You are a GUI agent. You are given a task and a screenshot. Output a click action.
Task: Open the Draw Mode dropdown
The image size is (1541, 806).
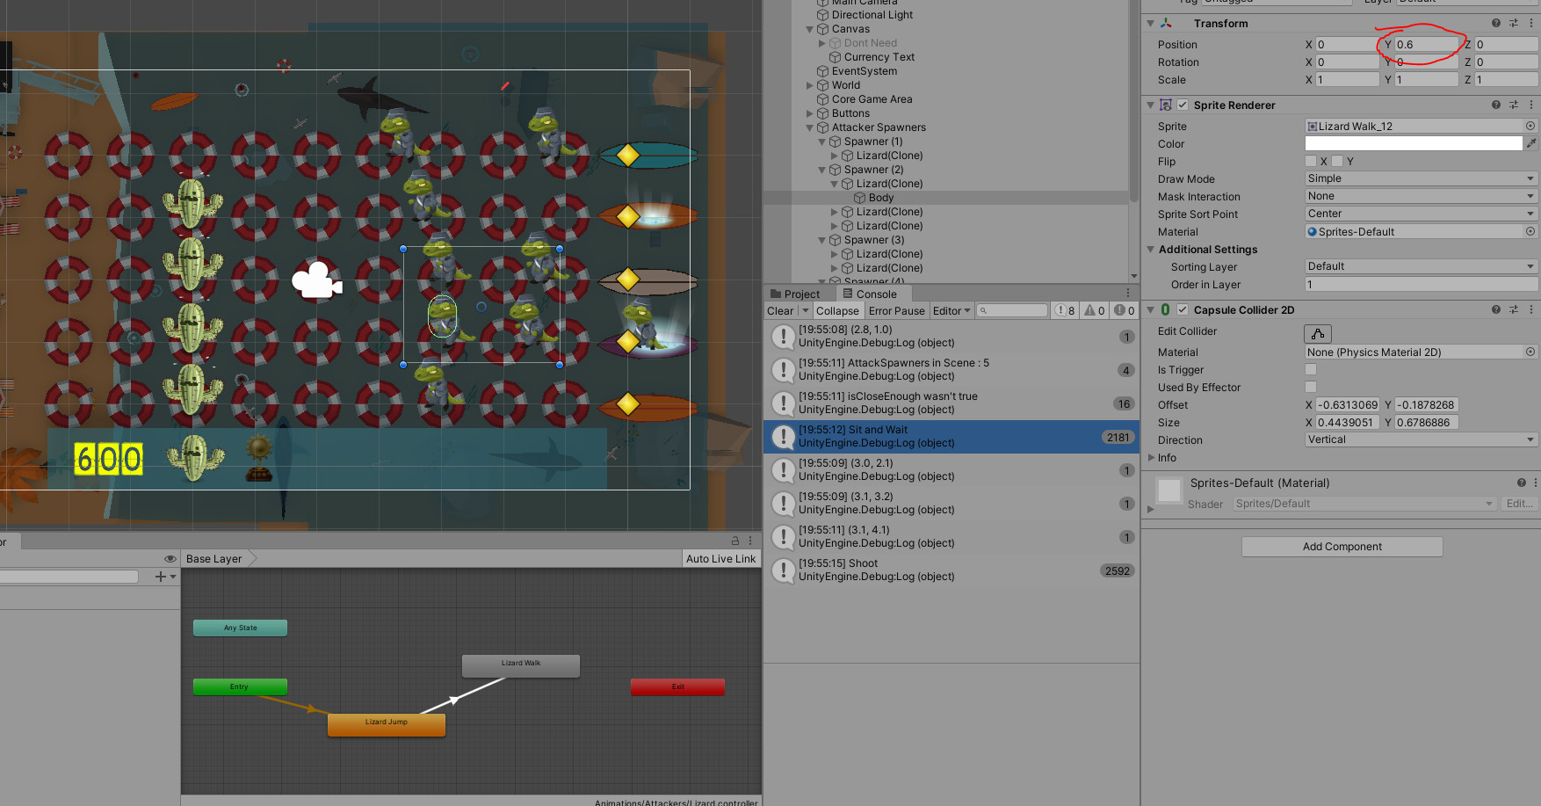[x=1420, y=178]
